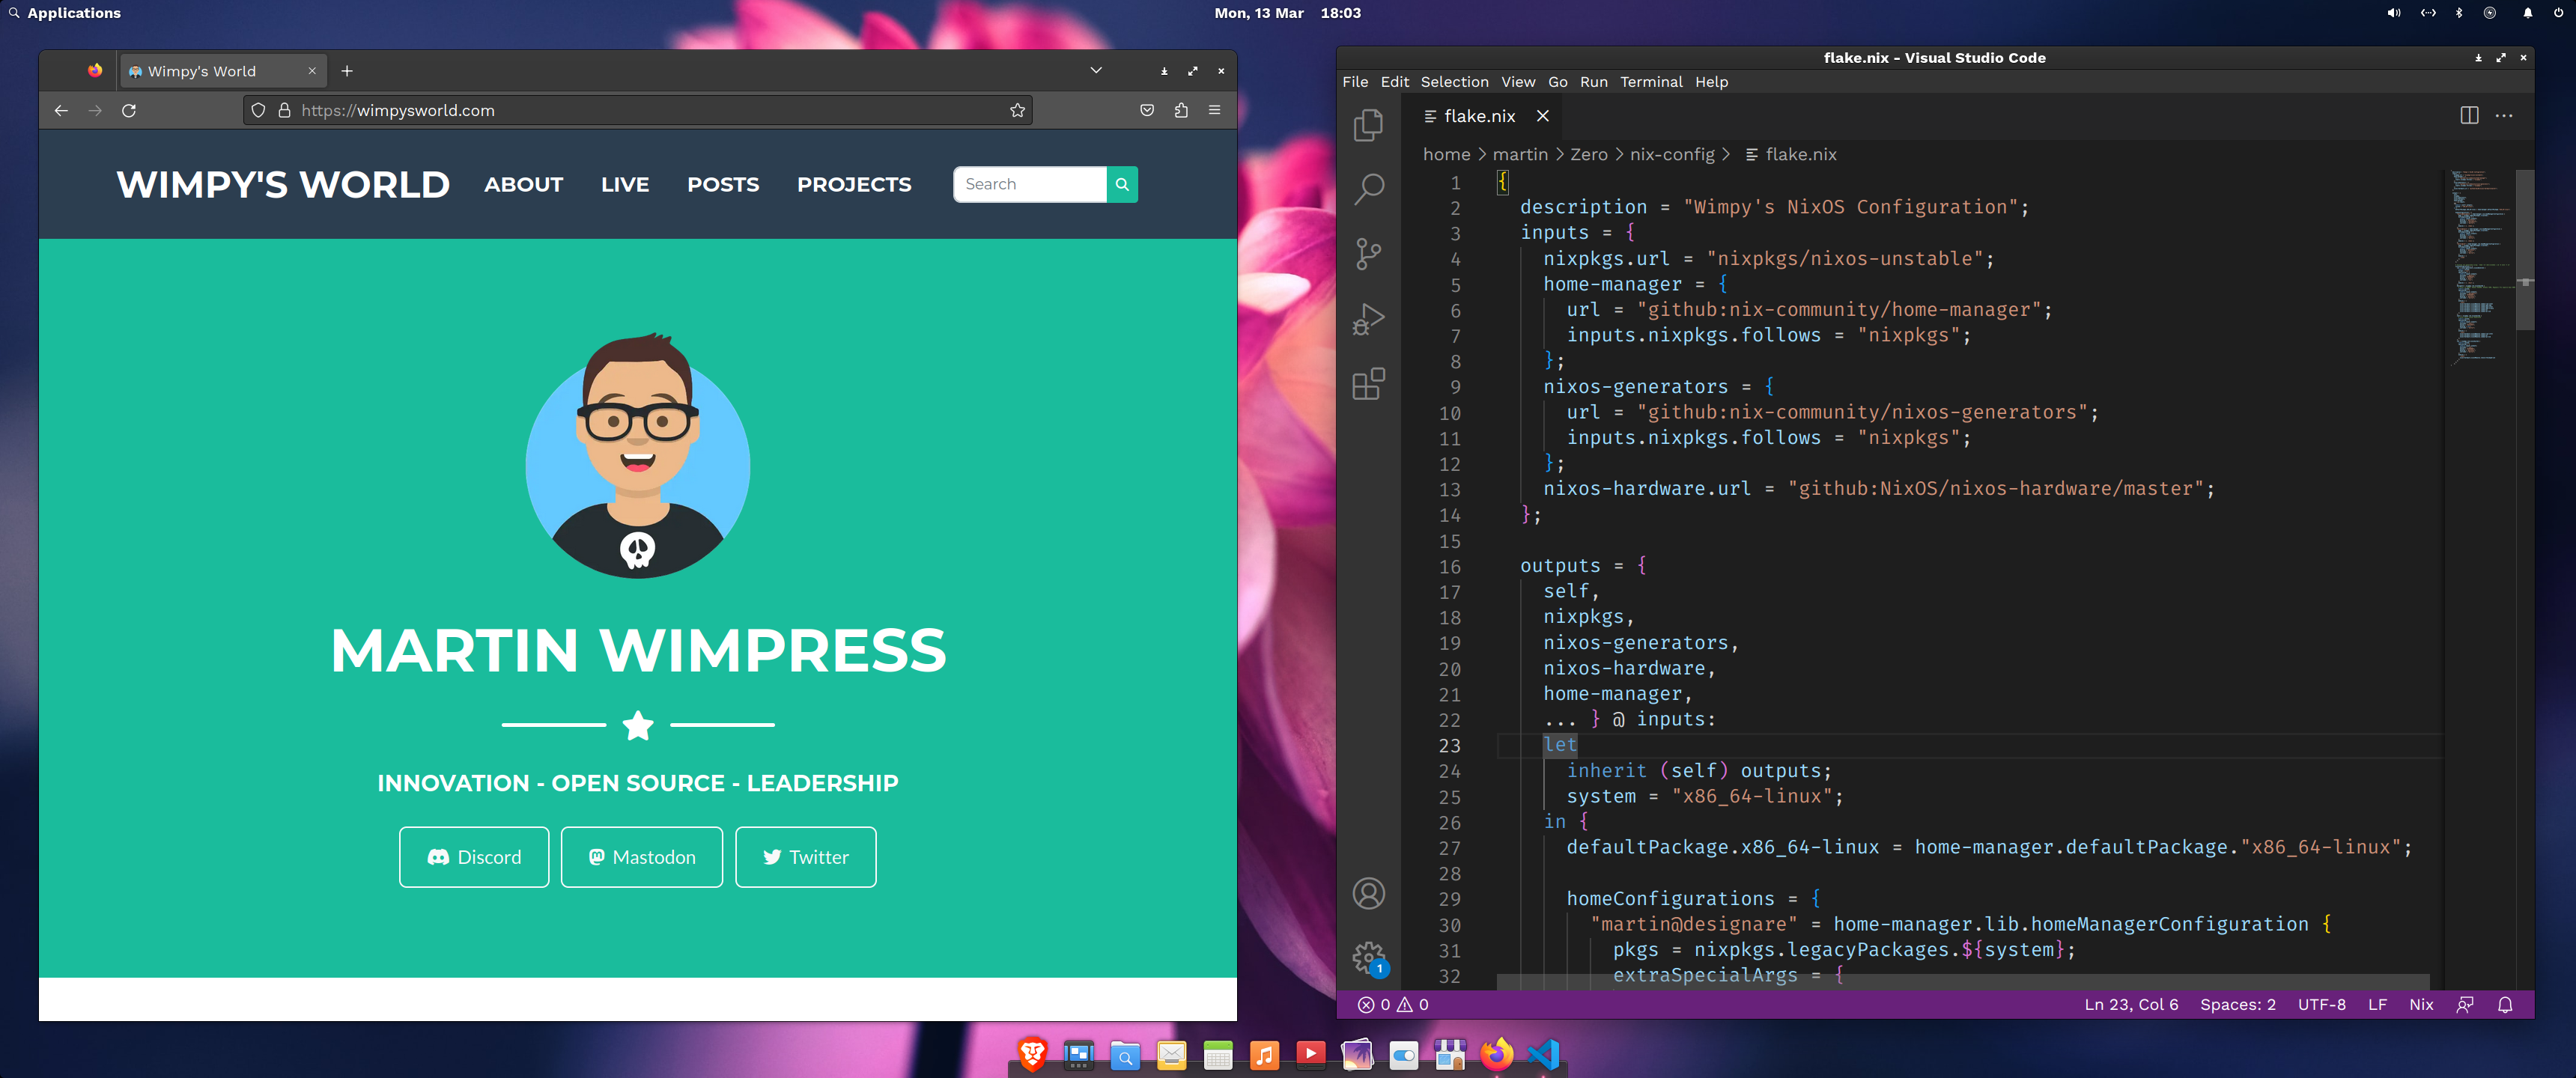The image size is (2576, 1078).
Task: Expand the breadcrumb nix-config directory
Action: [x=1677, y=153]
